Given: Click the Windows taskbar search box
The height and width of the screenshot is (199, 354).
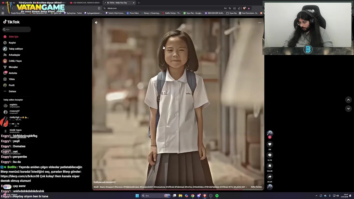Looking at the screenshot, I should 156,196.
